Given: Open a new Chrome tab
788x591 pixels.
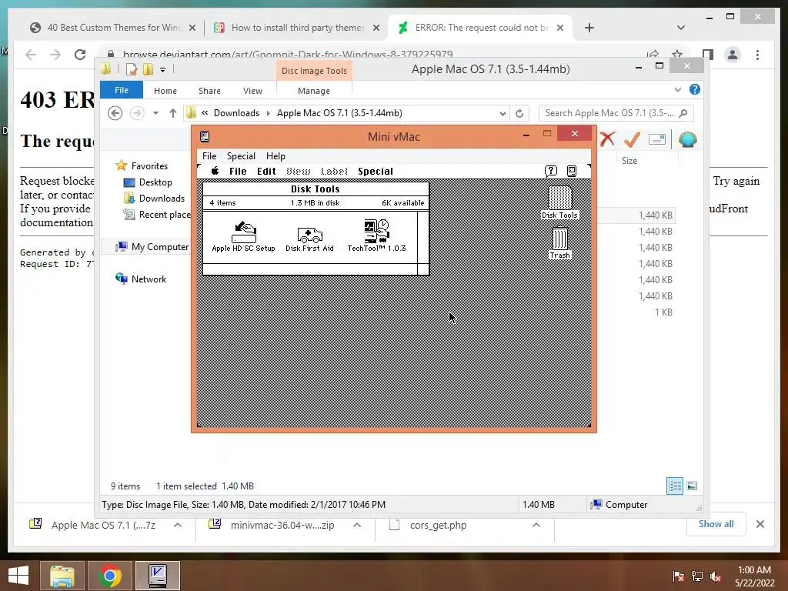Looking at the screenshot, I should [x=589, y=28].
